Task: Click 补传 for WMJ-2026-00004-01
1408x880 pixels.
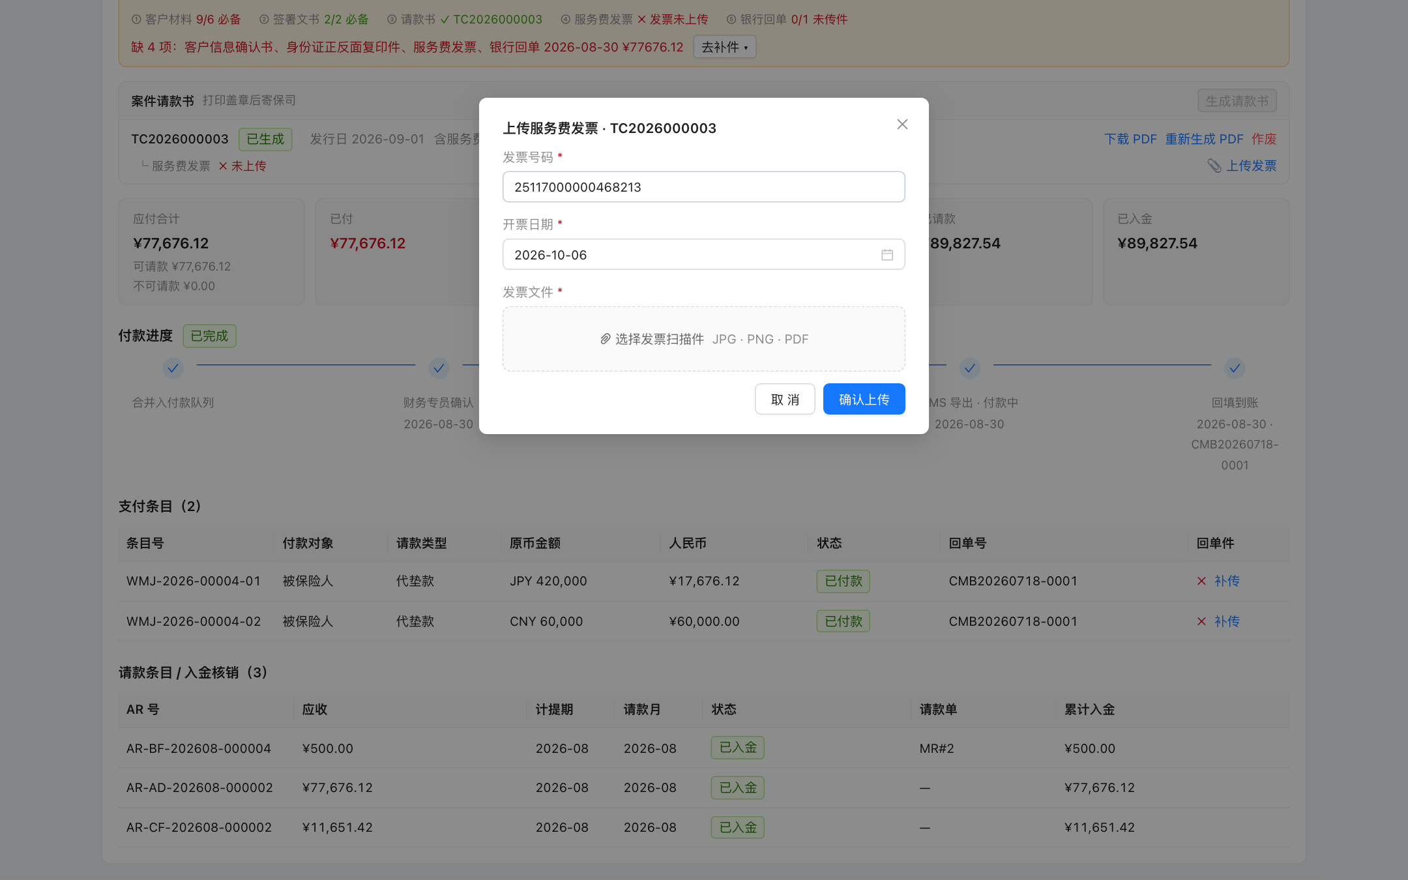Action: pos(1227,581)
